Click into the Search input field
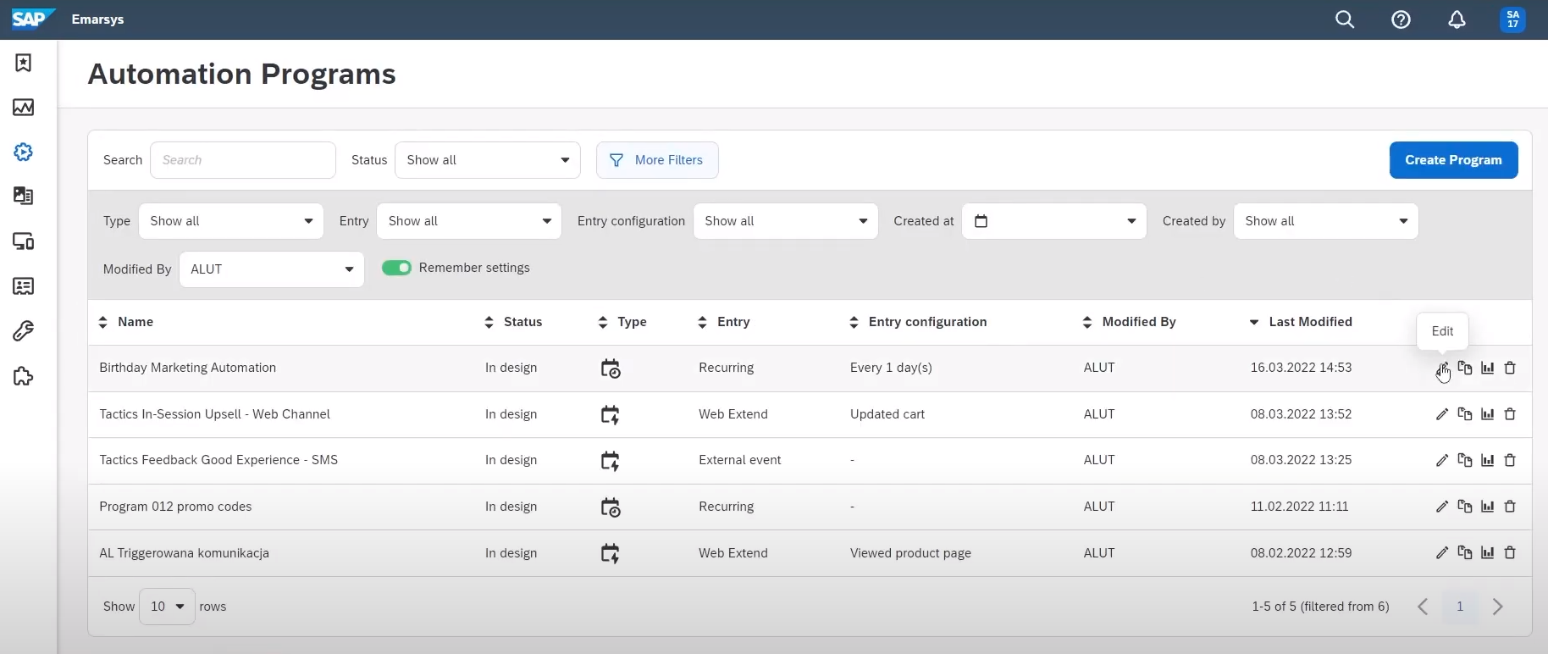This screenshot has height=654, width=1548. [x=242, y=160]
